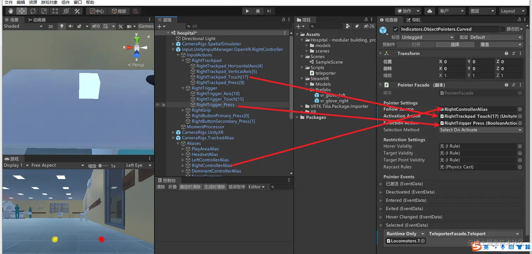Open the 游戏对象 (GameObject) menu

click(x=49, y=2)
